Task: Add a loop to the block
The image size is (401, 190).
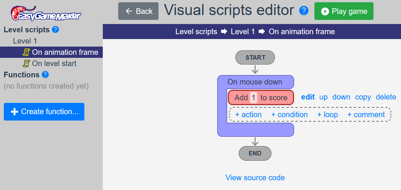Action: point(327,115)
